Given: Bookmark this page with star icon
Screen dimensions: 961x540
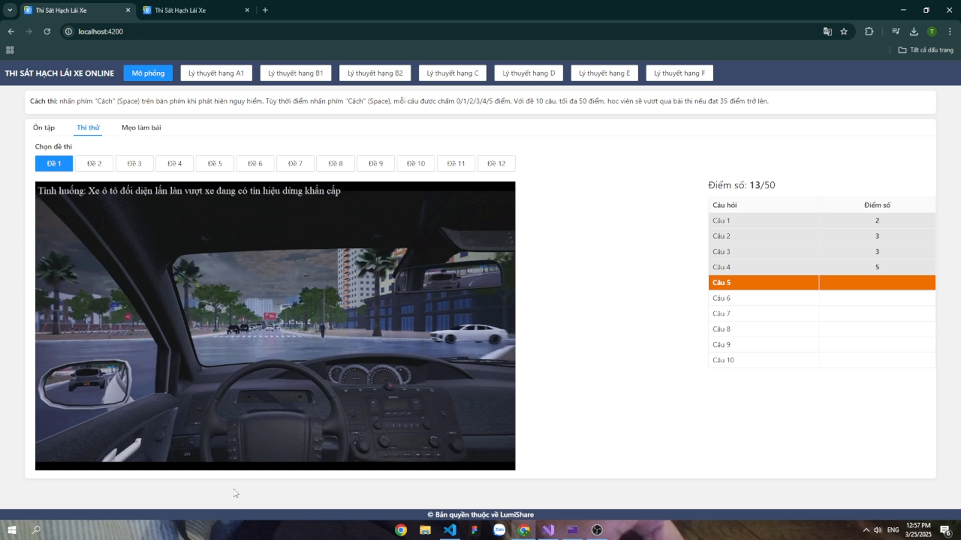Looking at the screenshot, I should click(x=844, y=31).
